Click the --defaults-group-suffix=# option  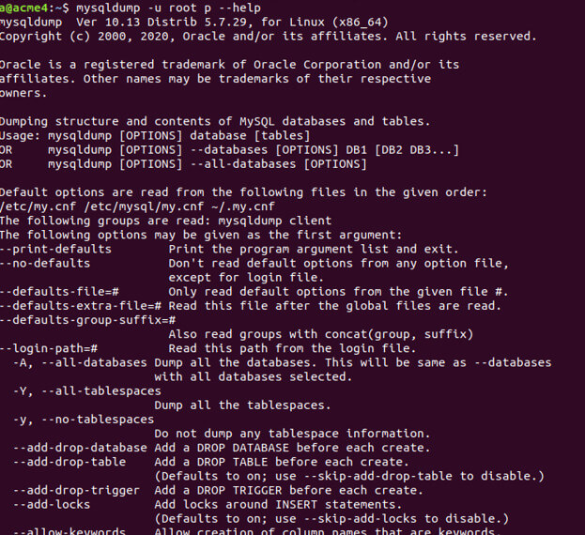pos(85,320)
